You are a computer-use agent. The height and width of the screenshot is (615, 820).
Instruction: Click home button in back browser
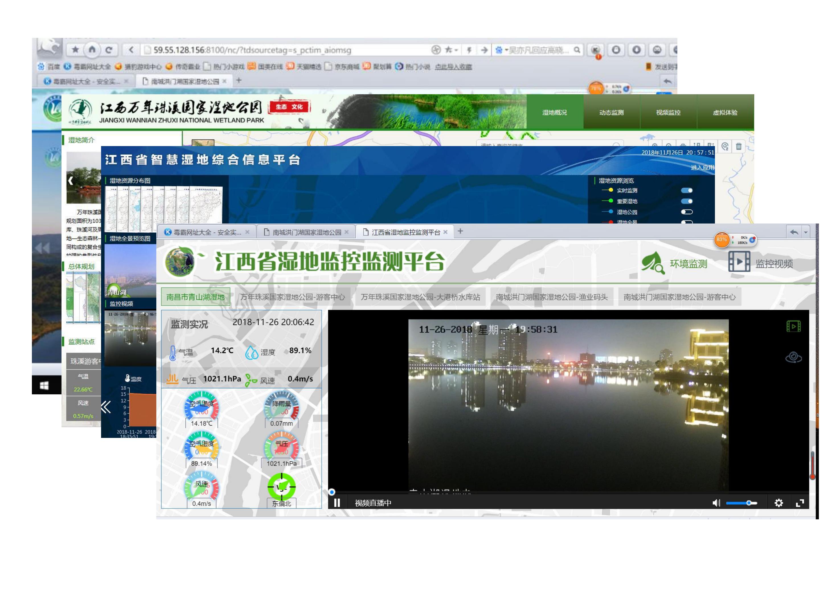click(x=92, y=49)
